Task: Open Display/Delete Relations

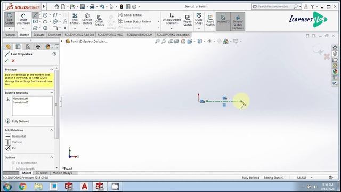Action: [172, 19]
